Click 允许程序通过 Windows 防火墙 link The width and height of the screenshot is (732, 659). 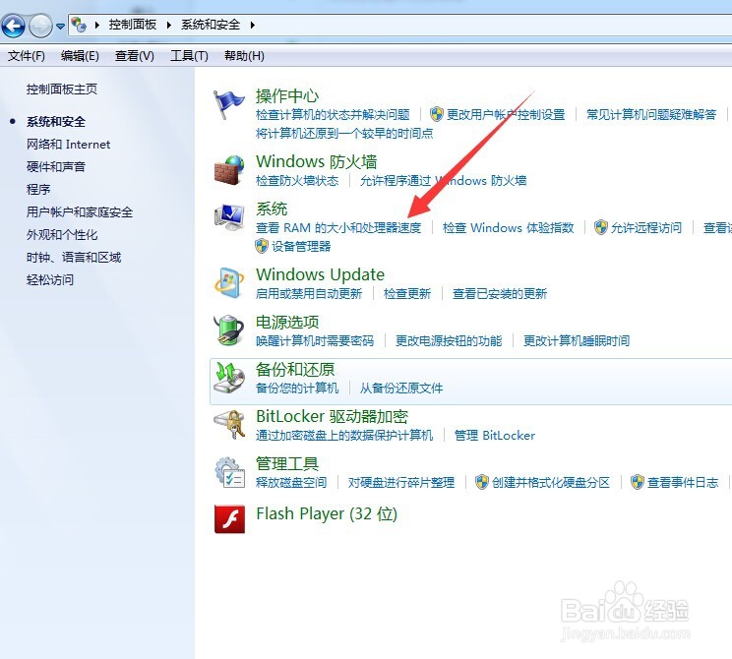click(x=443, y=180)
